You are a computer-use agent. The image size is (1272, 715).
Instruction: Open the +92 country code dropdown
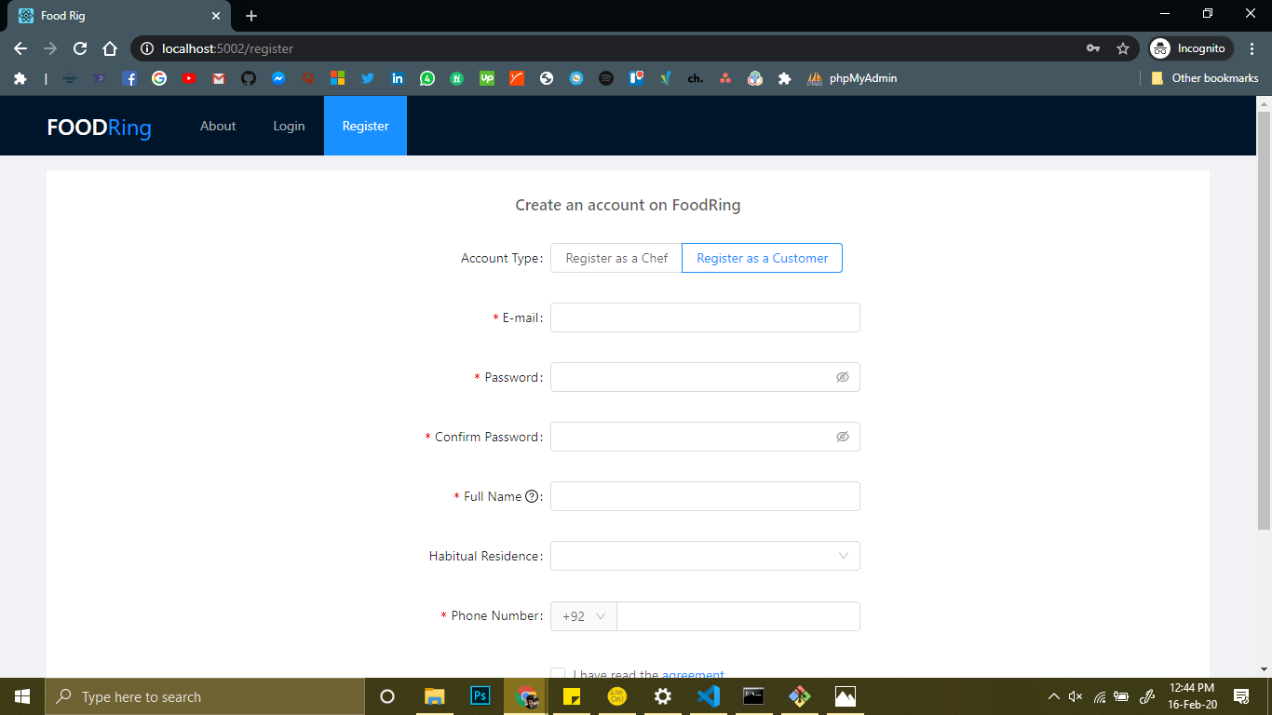tap(584, 616)
